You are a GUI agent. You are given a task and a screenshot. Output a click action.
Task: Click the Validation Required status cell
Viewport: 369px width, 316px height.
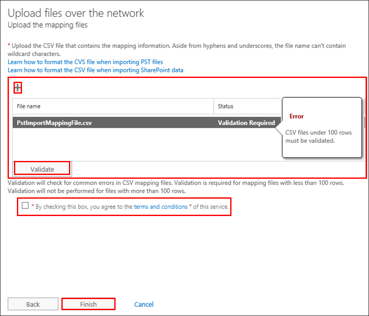246,123
